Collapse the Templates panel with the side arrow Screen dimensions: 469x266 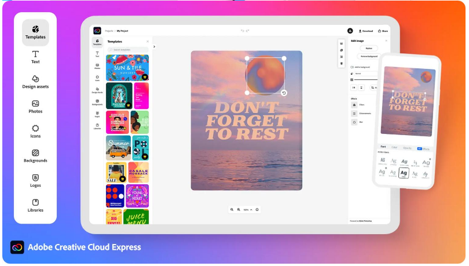click(155, 46)
